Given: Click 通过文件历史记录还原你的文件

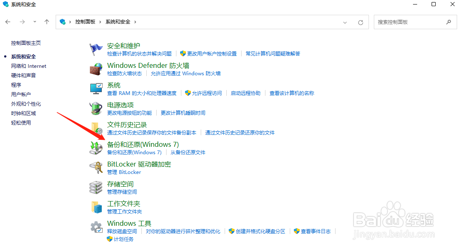Looking at the screenshot, I should [x=240, y=133].
